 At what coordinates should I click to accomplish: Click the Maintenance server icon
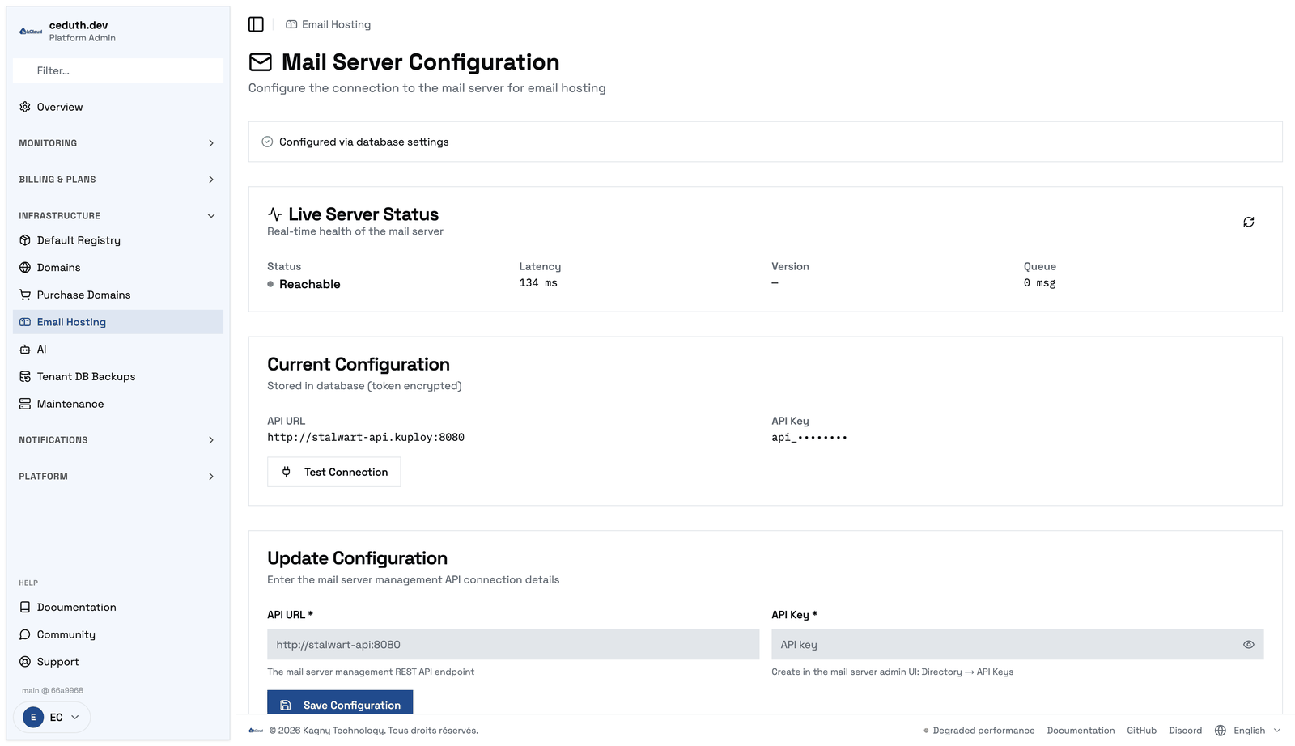(x=25, y=404)
